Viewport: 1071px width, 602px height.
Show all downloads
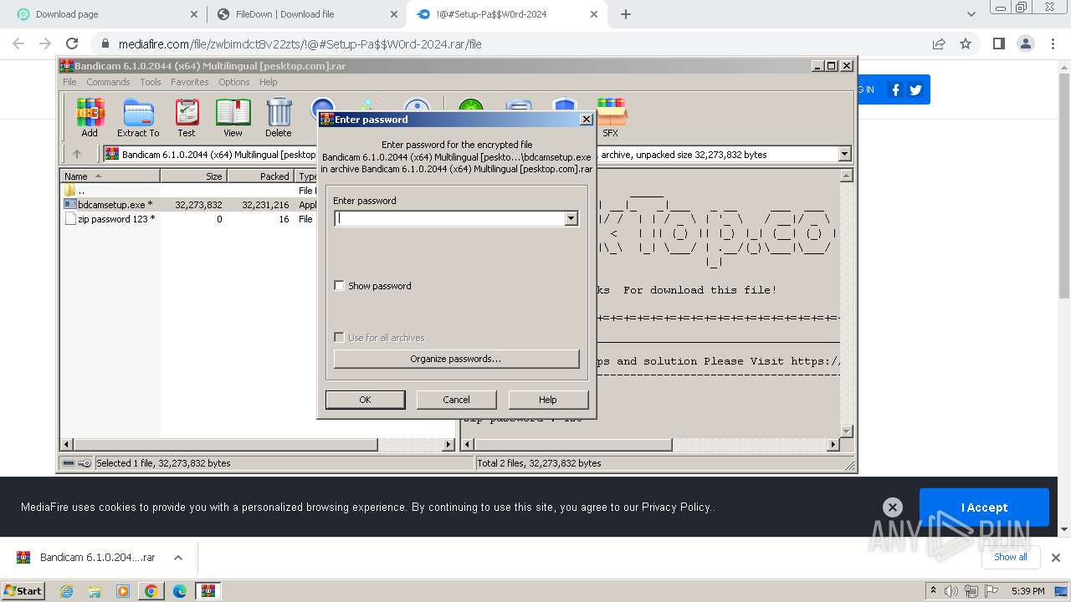point(1010,557)
